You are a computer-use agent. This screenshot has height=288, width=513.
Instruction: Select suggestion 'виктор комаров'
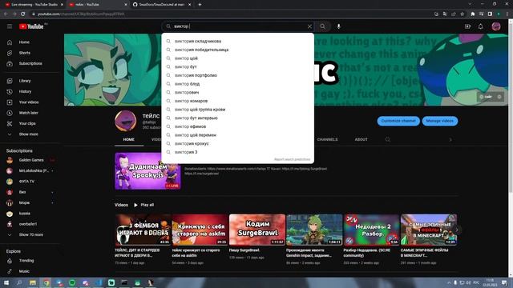tap(237, 101)
